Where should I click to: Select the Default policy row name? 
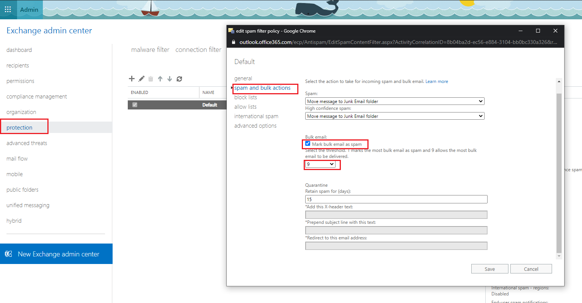pyautogui.click(x=210, y=105)
